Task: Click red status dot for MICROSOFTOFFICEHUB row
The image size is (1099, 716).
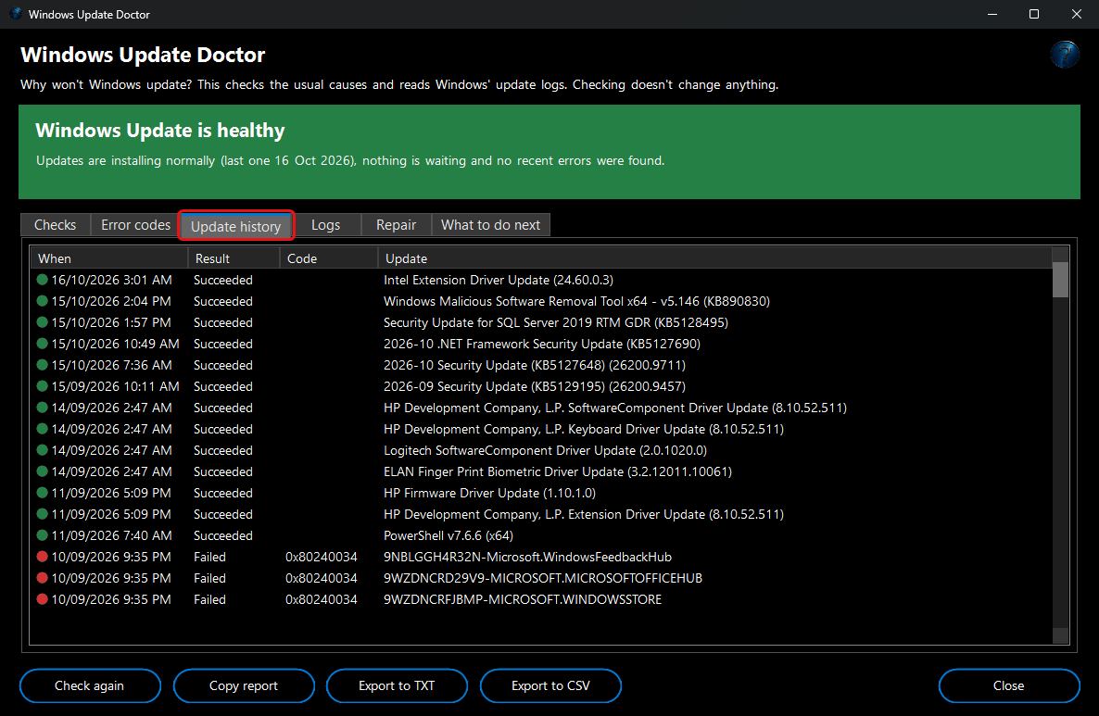Action: point(42,578)
